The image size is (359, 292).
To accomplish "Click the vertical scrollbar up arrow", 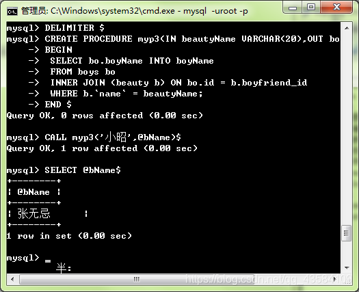I will (347, 28).
